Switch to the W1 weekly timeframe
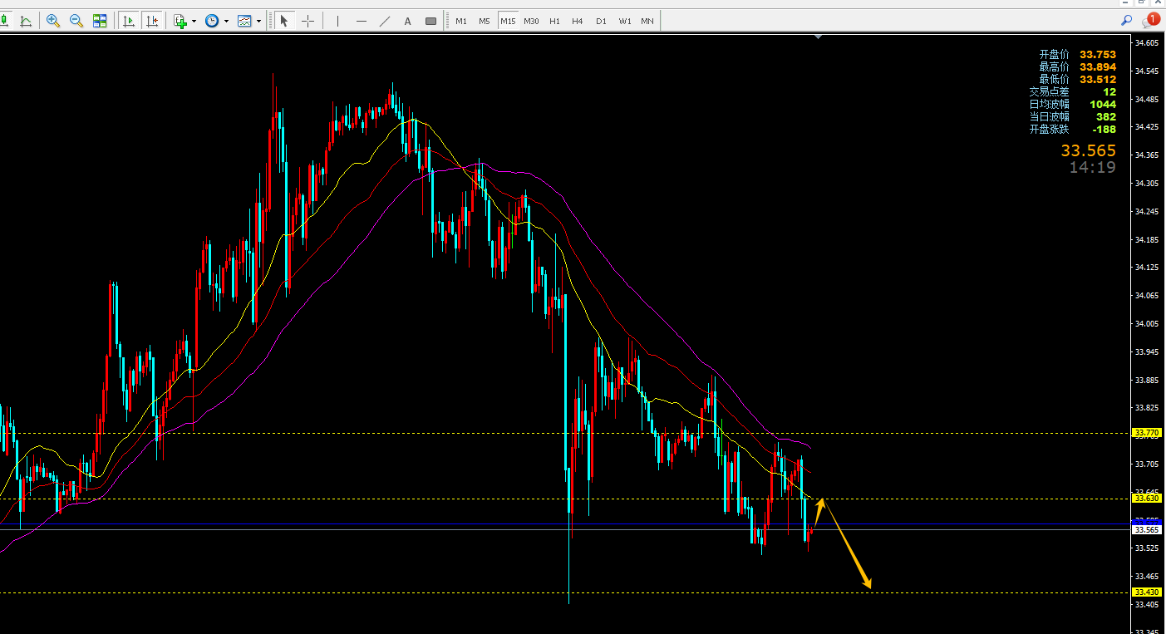This screenshot has height=634, width=1166. click(624, 21)
